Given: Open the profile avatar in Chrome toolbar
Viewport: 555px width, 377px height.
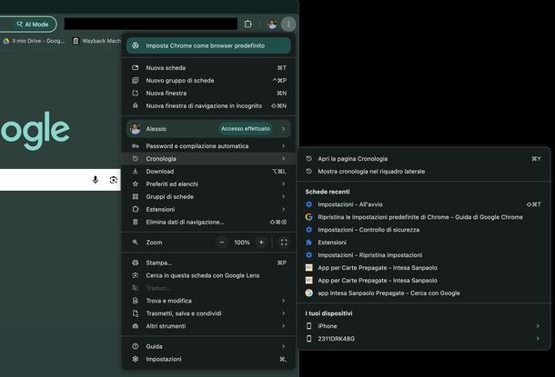Looking at the screenshot, I should tap(272, 24).
